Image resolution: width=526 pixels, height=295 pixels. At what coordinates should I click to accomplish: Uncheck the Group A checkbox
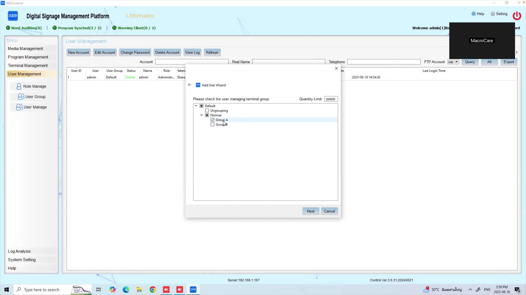click(213, 120)
